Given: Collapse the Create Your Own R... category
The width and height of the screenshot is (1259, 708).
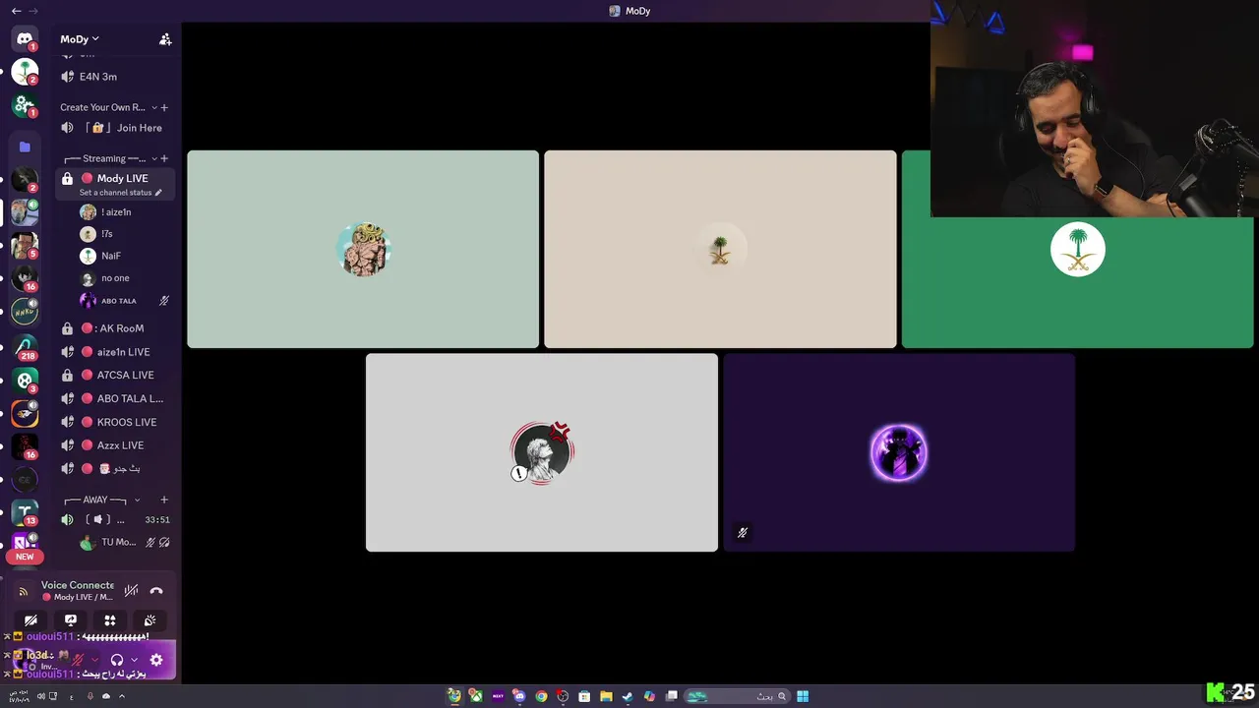Looking at the screenshot, I should [154, 107].
